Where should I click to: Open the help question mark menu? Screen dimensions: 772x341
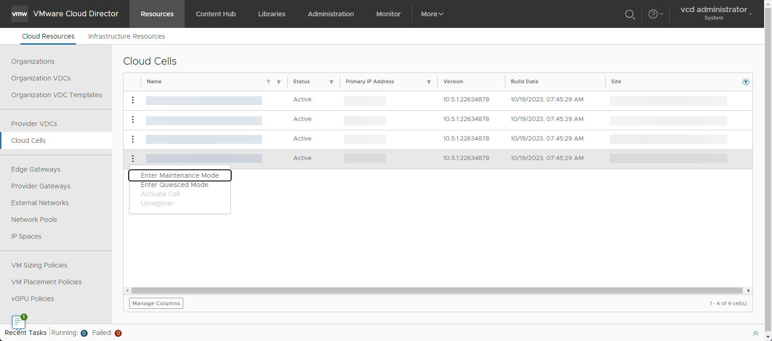pos(655,14)
